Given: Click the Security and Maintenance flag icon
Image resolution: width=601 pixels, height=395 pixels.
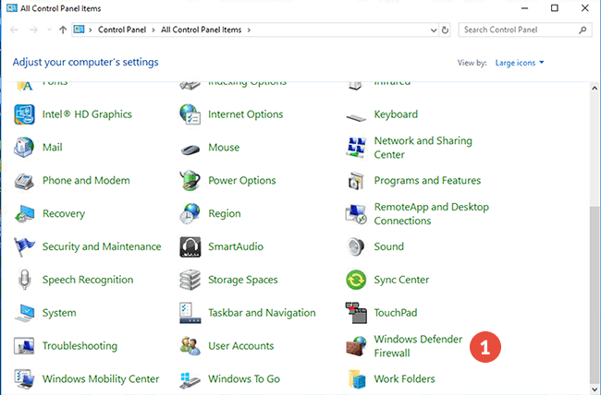Looking at the screenshot, I should point(24,246).
